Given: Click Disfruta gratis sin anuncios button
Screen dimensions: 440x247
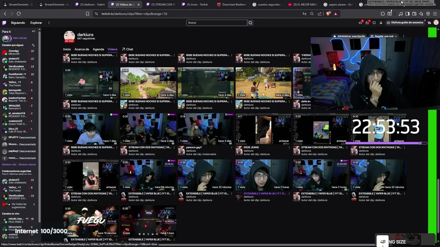Looking at the screenshot, I should (405, 23).
